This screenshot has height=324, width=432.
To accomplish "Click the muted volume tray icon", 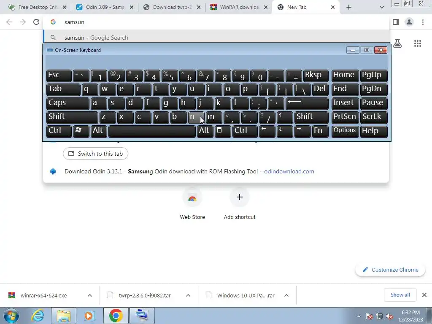I will coord(389,316).
